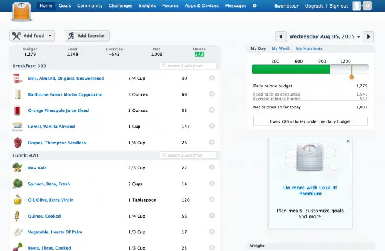The image size is (385, 251).
Task: Click the orange calorie budget marker
Action: tap(351, 77)
